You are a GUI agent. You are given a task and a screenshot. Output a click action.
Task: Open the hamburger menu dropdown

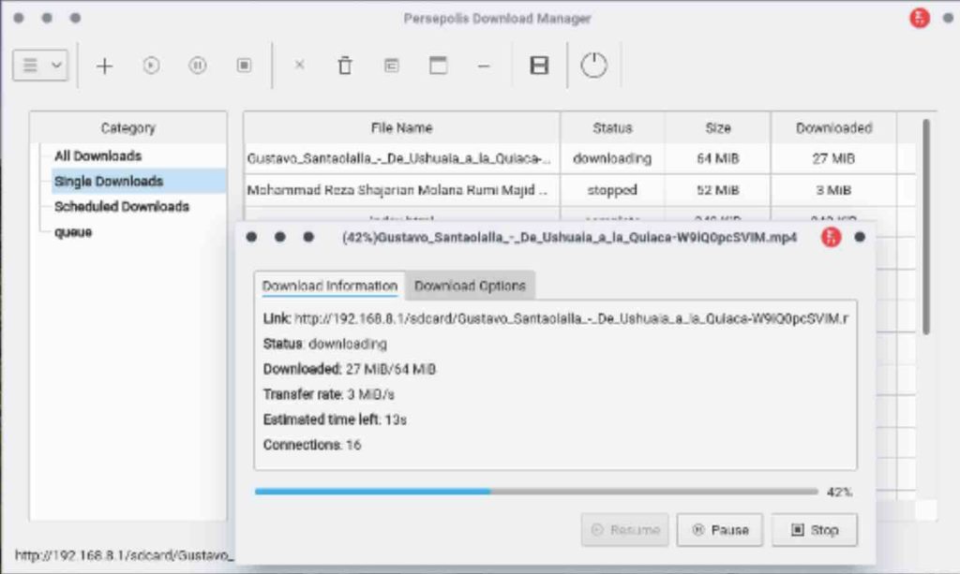pyautogui.click(x=39, y=66)
